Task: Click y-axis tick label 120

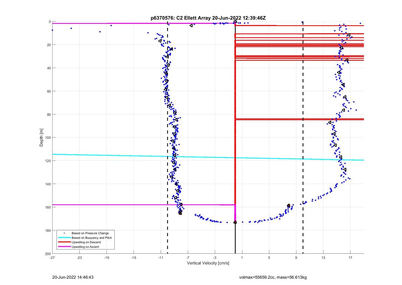Action: 48,161
